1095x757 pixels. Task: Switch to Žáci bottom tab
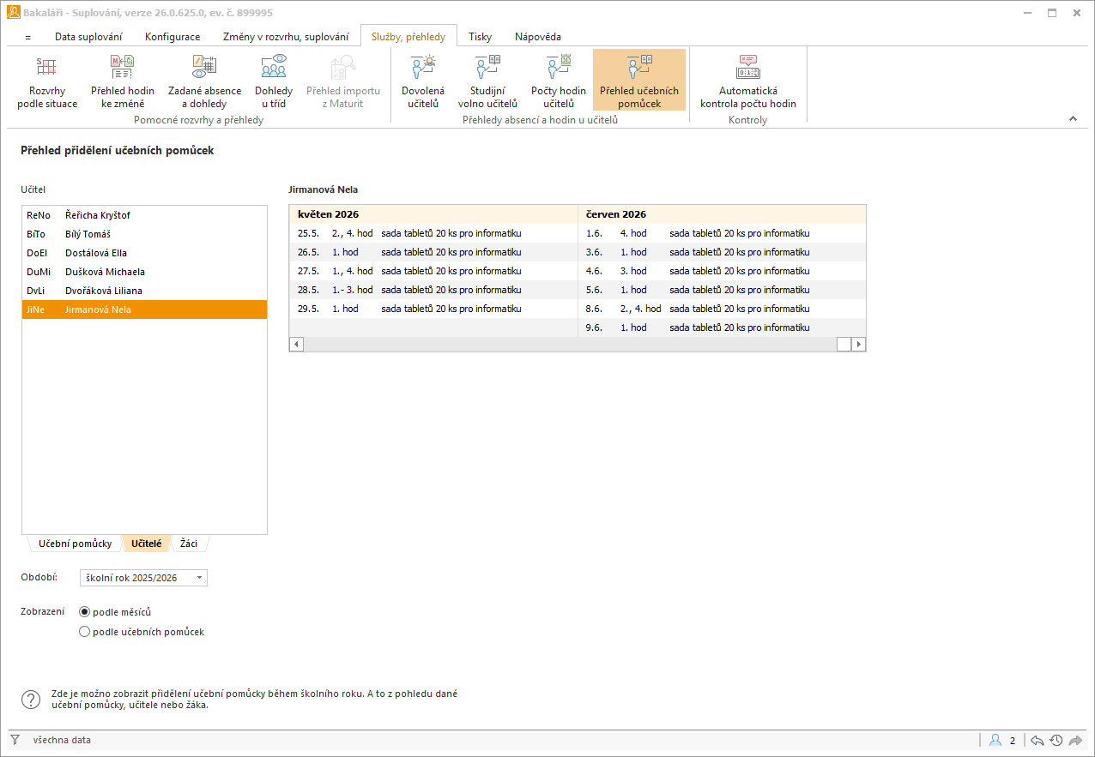tap(189, 544)
